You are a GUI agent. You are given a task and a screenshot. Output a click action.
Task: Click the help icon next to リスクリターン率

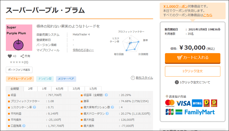coord(34,107)
